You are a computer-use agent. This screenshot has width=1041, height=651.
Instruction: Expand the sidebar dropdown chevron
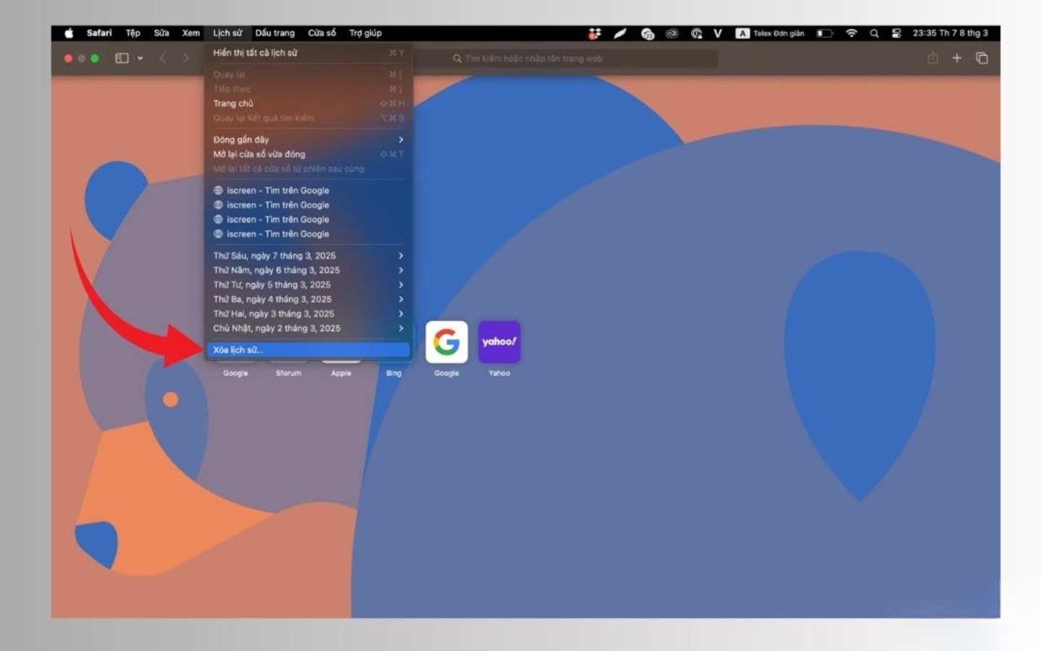click(140, 58)
